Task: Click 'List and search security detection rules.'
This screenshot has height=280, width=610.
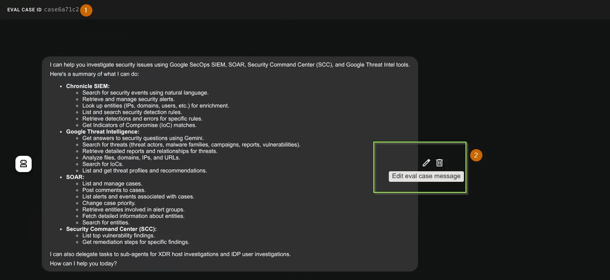Action: pos(132,112)
